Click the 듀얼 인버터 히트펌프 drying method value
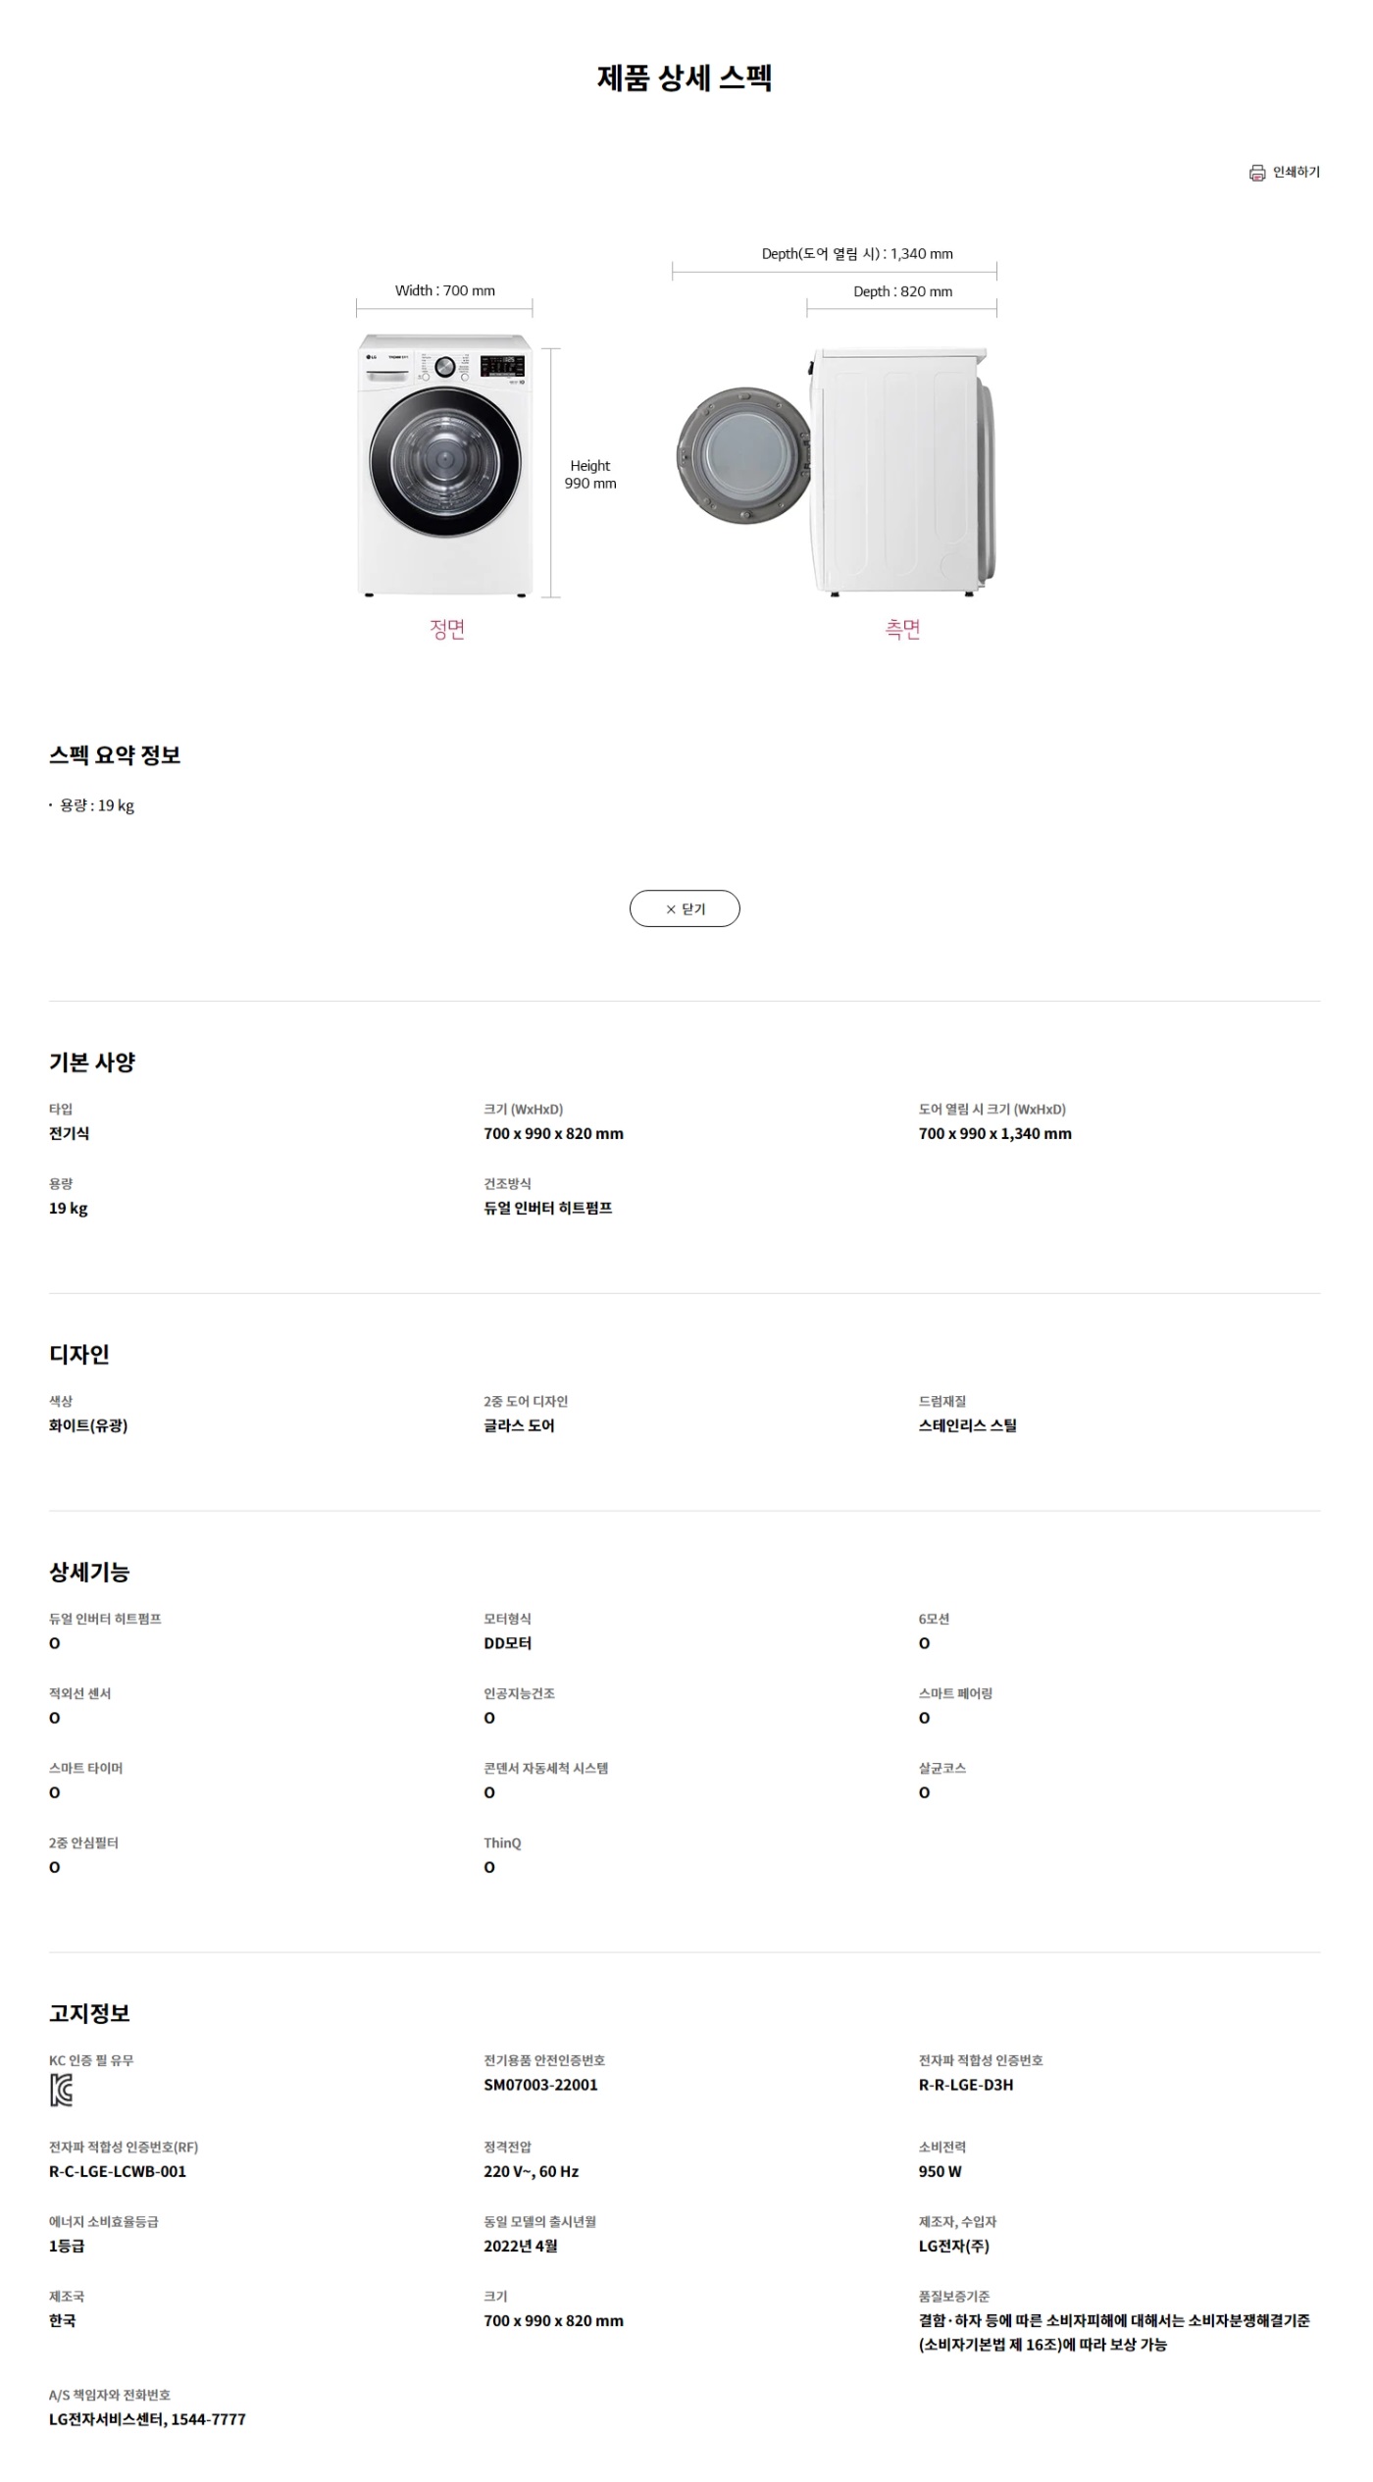 coord(548,1208)
